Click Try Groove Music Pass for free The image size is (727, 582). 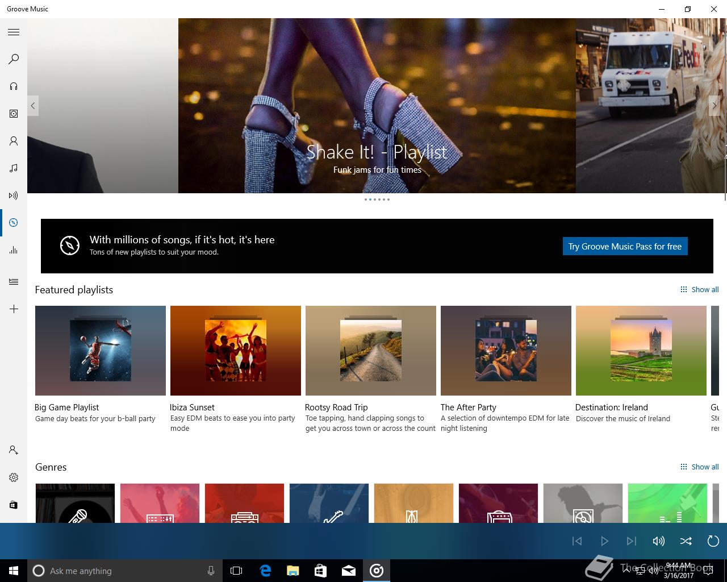[625, 246]
